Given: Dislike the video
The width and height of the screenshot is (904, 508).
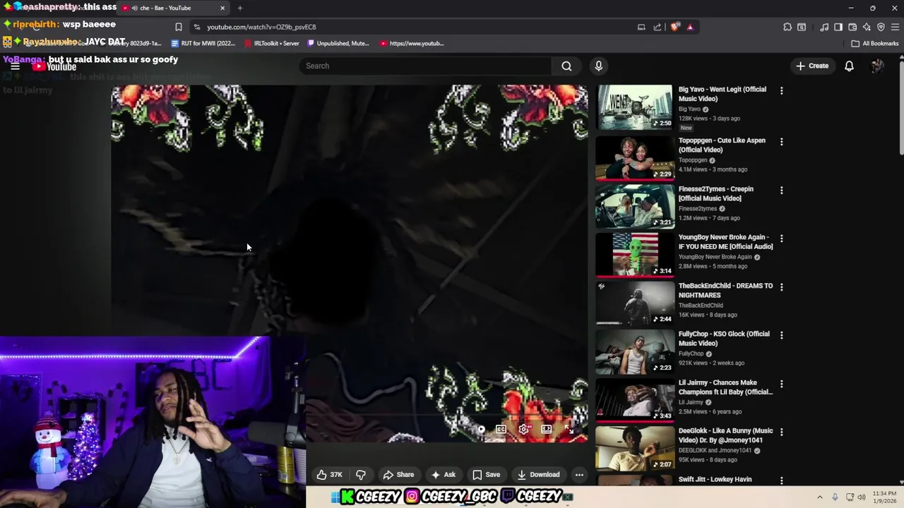Looking at the screenshot, I should (x=361, y=475).
